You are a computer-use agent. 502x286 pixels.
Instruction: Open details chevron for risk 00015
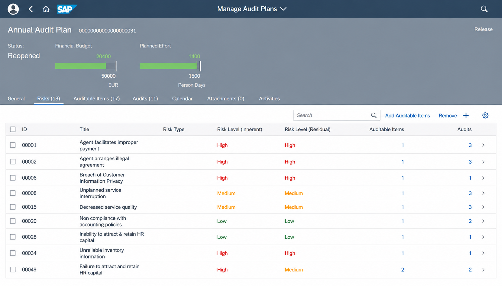click(x=483, y=207)
